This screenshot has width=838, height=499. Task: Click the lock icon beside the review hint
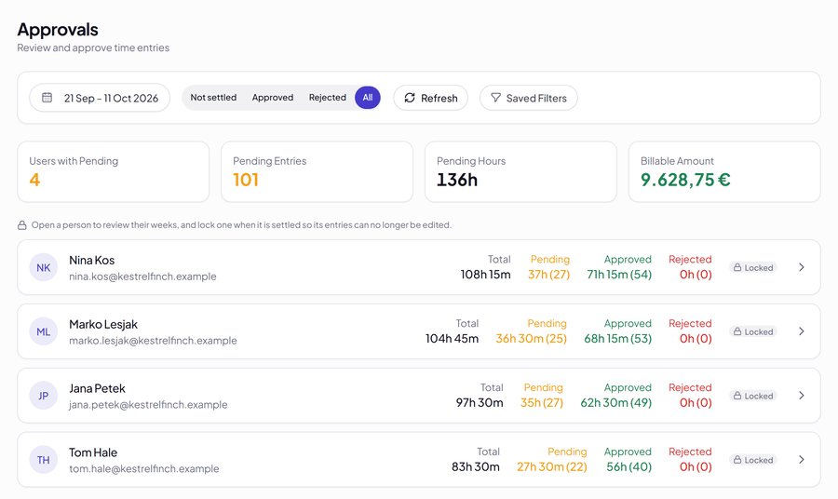pos(22,225)
